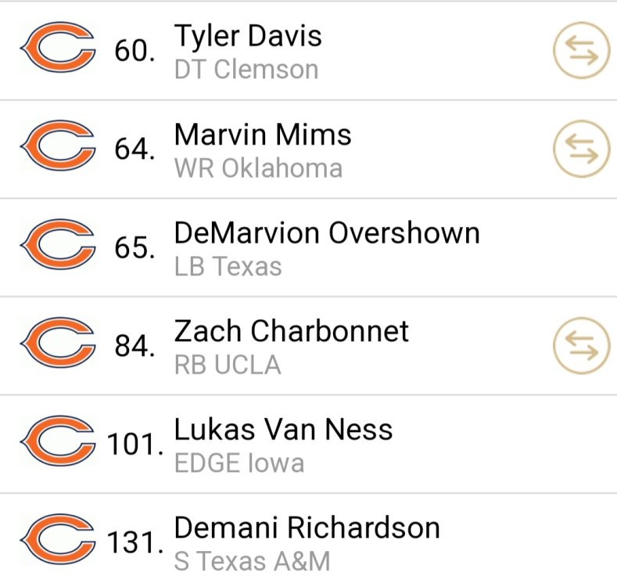Click the S Texas A&M label

[252, 561]
